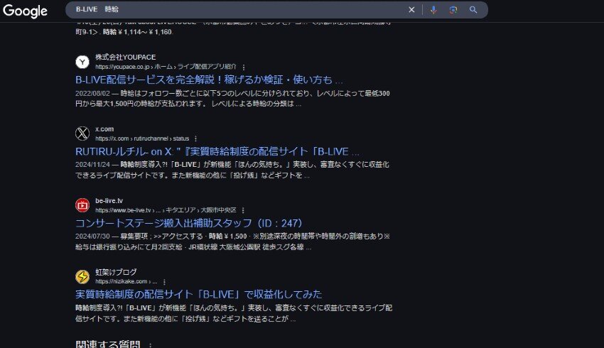This screenshot has height=348, width=604.
Task: Click the x.com site name text
Action: tap(104, 129)
